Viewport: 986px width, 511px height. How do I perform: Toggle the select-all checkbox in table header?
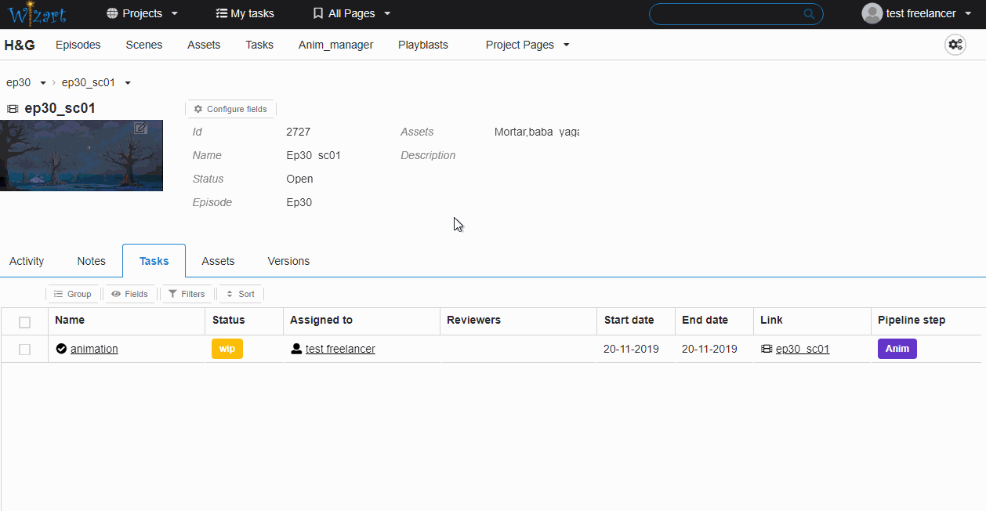(x=24, y=322)
